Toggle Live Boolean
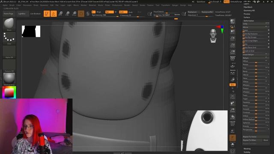 tap(36, 14)
